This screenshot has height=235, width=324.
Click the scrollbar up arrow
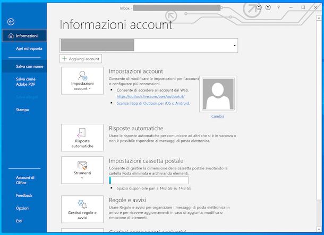[318, 18]
